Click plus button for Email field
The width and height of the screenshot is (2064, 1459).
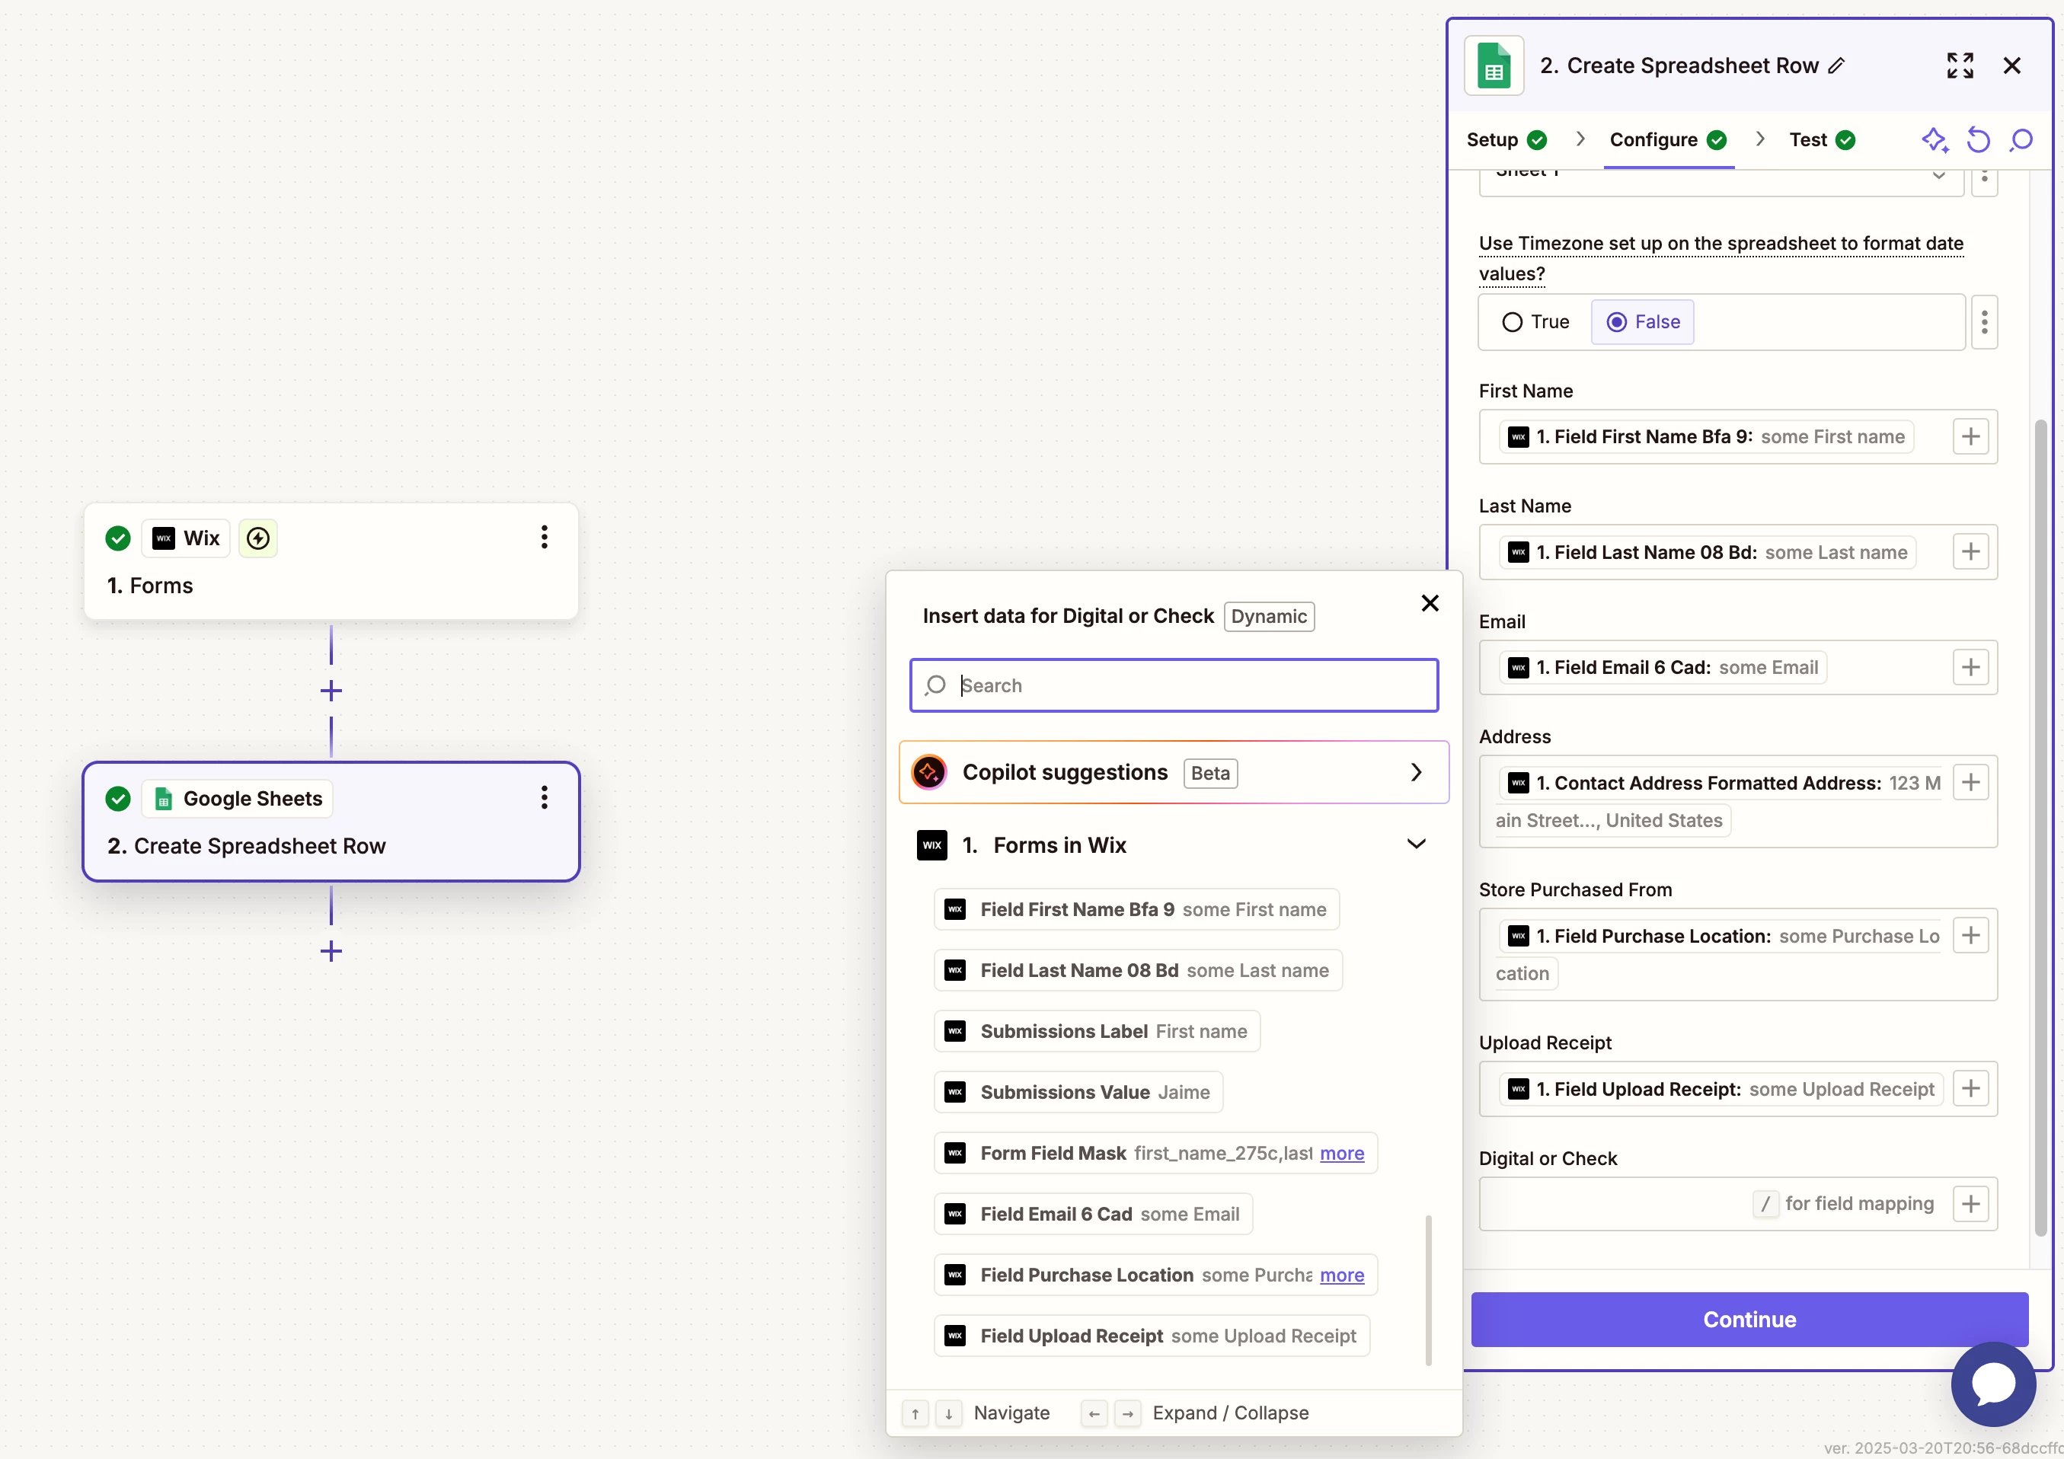1970,667
